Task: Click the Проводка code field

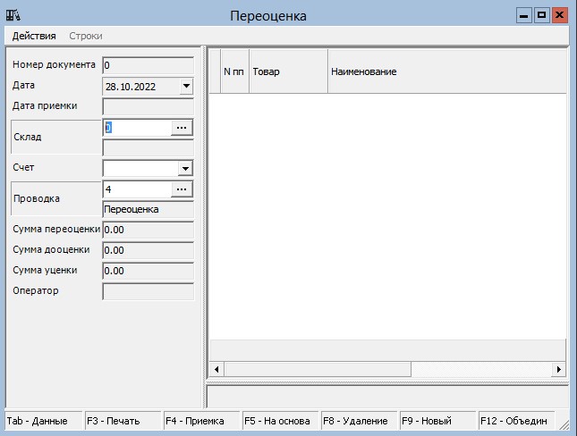Action: (136, 189)
